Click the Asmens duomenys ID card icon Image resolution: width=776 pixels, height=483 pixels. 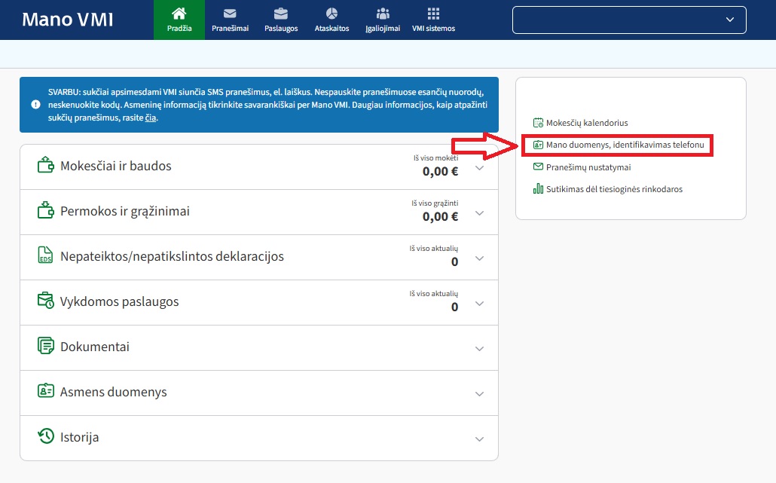pos(45,392)
